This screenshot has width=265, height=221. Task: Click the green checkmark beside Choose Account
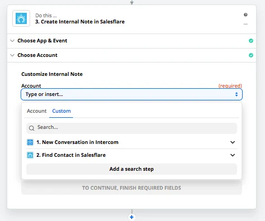tap(251, 55)
